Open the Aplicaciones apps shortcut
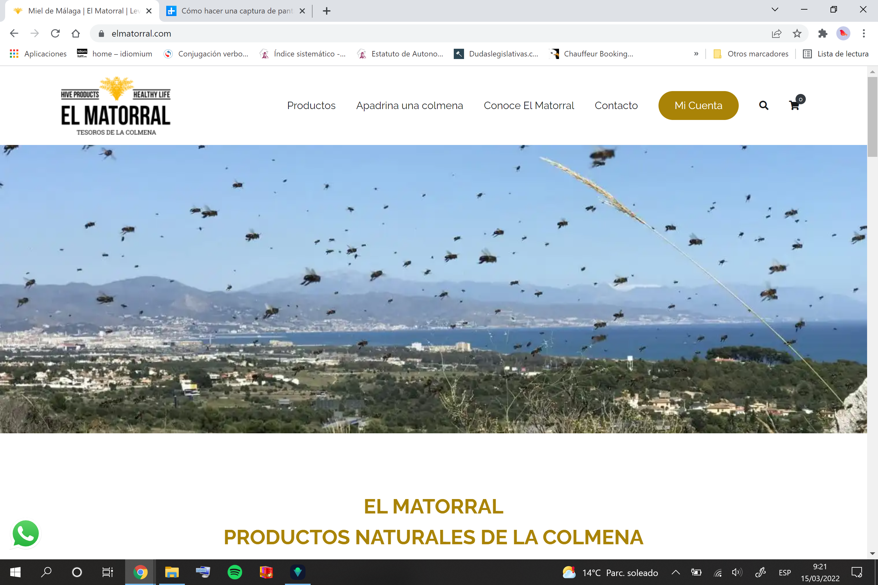Screen dimensions: 878x585 point(38,54)
